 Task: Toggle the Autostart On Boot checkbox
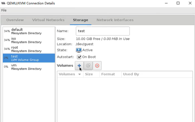click(x=79, y=57)
